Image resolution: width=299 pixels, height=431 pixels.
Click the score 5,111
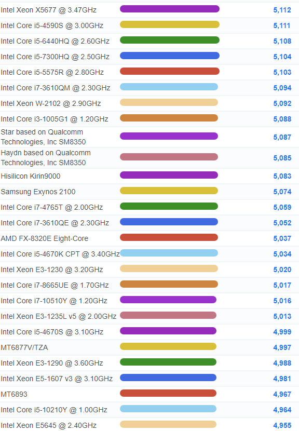282,25
